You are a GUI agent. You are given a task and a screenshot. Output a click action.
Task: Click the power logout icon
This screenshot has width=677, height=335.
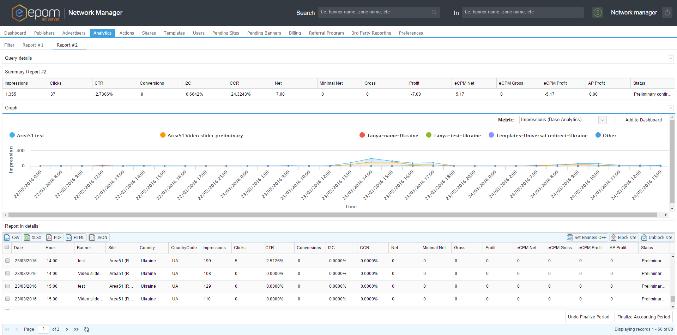(667, 13)
